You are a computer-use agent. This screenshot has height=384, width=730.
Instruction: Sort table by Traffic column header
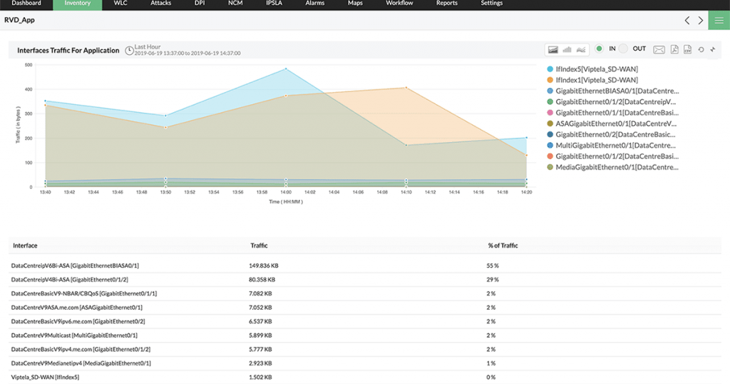259,246
